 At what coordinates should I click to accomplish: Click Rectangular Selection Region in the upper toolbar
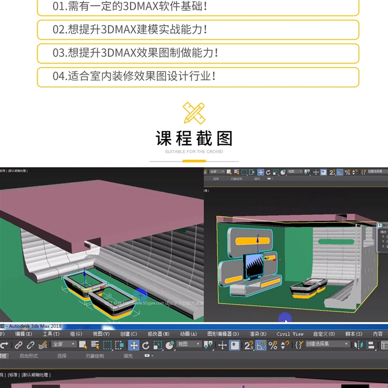click(244, 172)
